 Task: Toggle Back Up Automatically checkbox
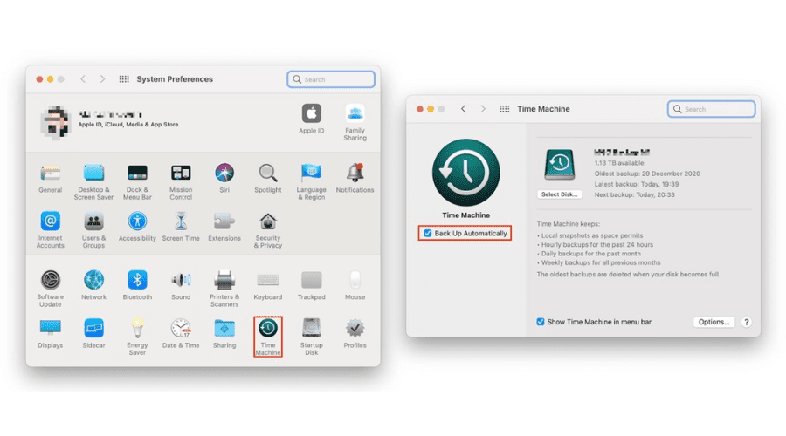428,234
